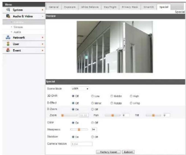This screenshot has width=186, height=155.
Task: Click the Zoom slider handle
Action: tap(62, 115)
